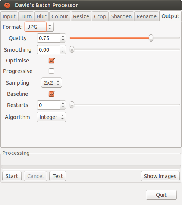Click the Test button
Image resolution: width=182 pixels, height=205 pixels.
tap(58, 176)
